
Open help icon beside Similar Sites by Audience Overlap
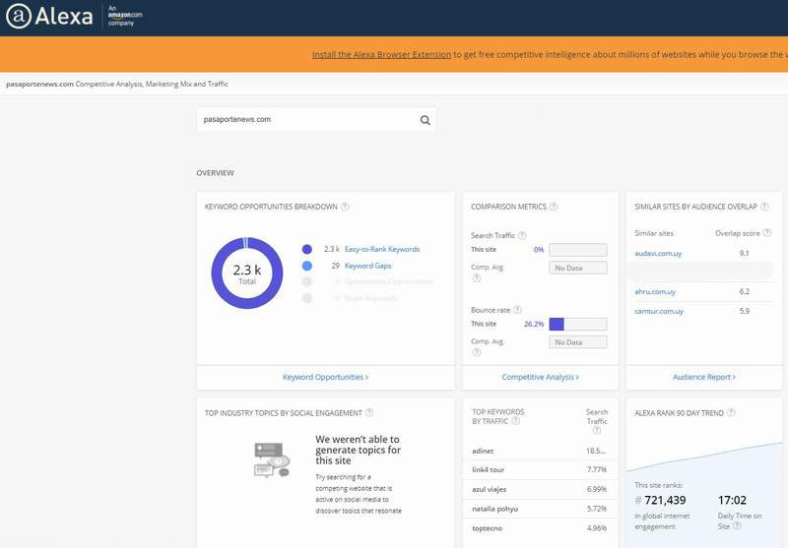764,207
